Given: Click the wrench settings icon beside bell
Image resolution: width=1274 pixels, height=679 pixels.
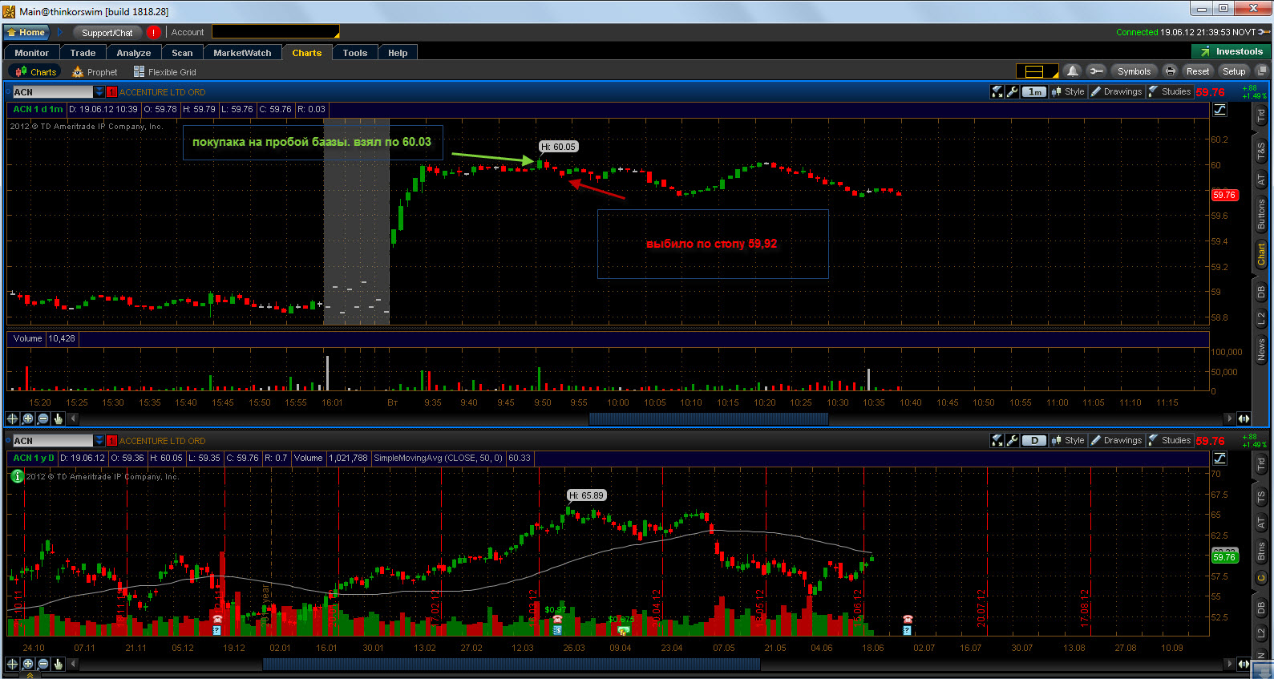Looking at the screenshot, I should (1096, 71).
